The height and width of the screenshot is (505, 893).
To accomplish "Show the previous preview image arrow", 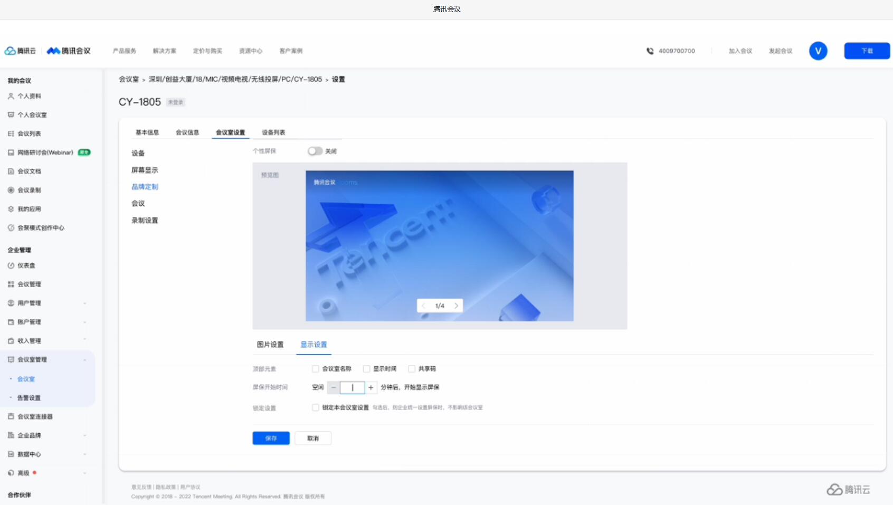I will click(x=424, y=306).
